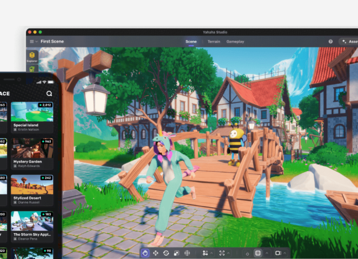Click The Storm Sky Appl.. title text
The image size is (358, 259).
pos(32,234)
